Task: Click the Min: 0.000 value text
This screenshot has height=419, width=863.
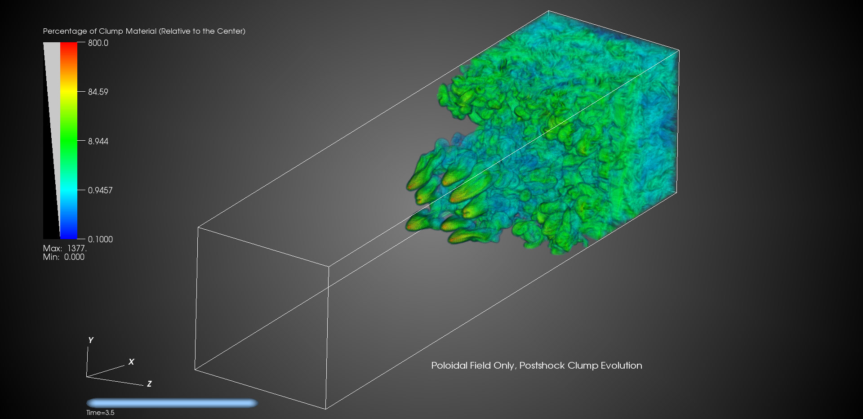Action: [x=64, y=257]
